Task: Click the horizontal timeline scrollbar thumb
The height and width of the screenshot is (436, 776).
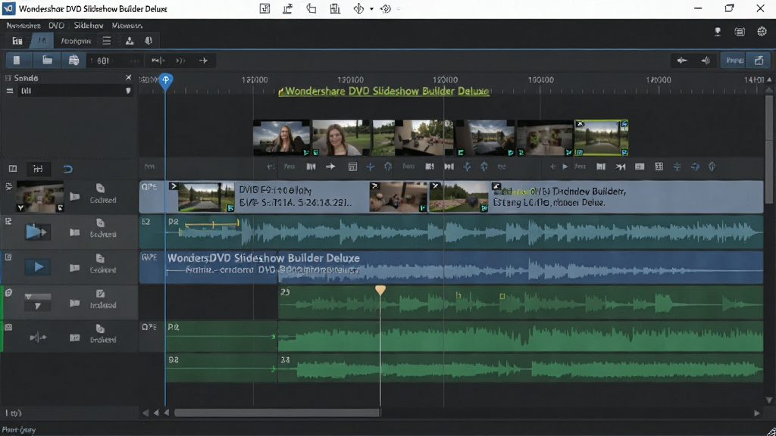Action: (277, 413)
